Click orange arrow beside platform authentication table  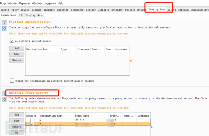pyautogui.click(x=131, y=61)
